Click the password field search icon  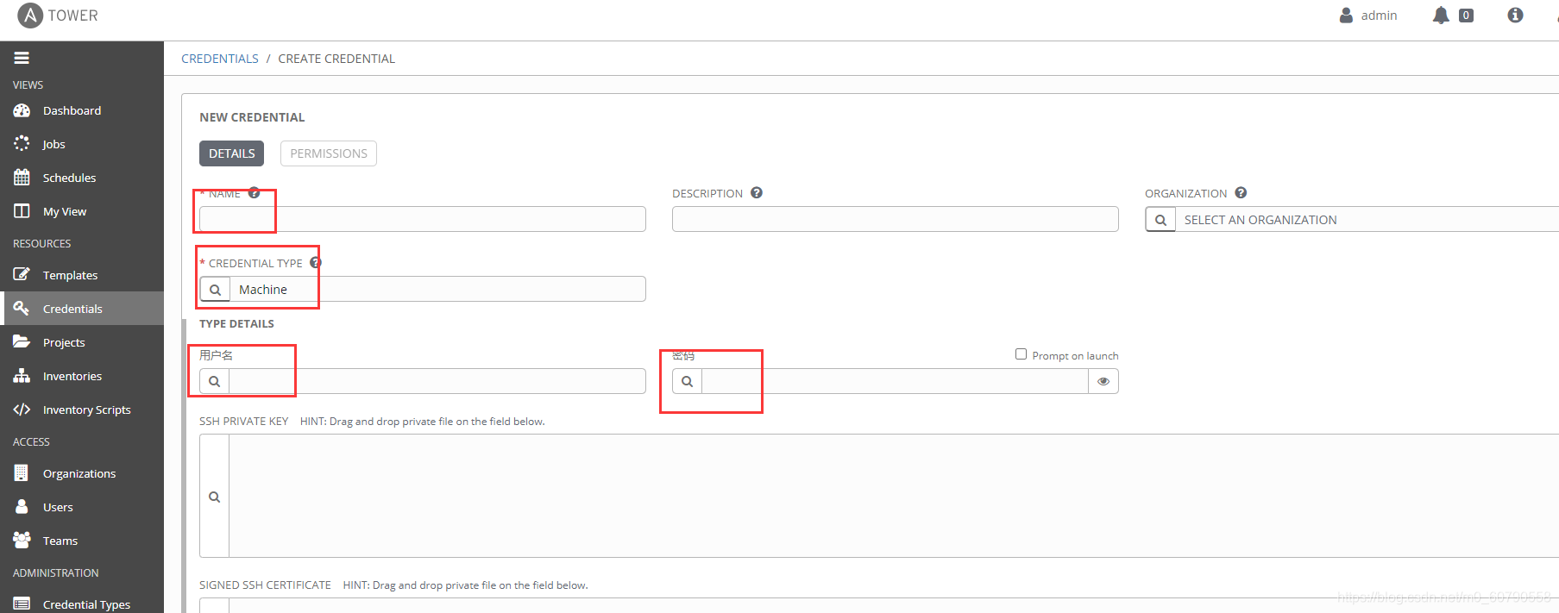pyautogui.click(x=688, y=381)
